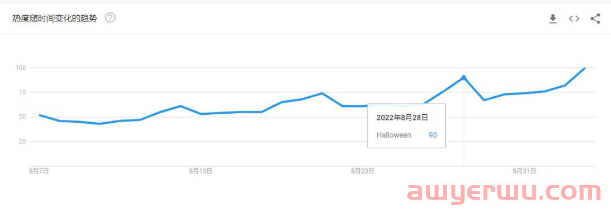Click the help question mark icon
The image size is (611, 211).
pos(110,18)
